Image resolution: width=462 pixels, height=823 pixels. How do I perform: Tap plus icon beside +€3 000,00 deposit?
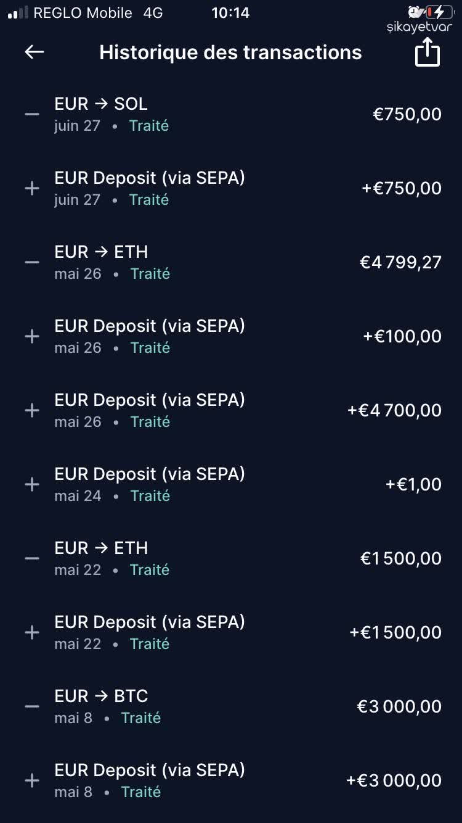tap(32, 780)
